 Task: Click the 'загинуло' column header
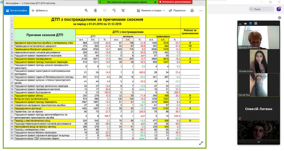pos(128,36)
